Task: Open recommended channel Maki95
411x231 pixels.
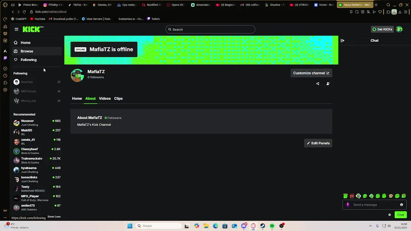Action: (x=37, y=132)
